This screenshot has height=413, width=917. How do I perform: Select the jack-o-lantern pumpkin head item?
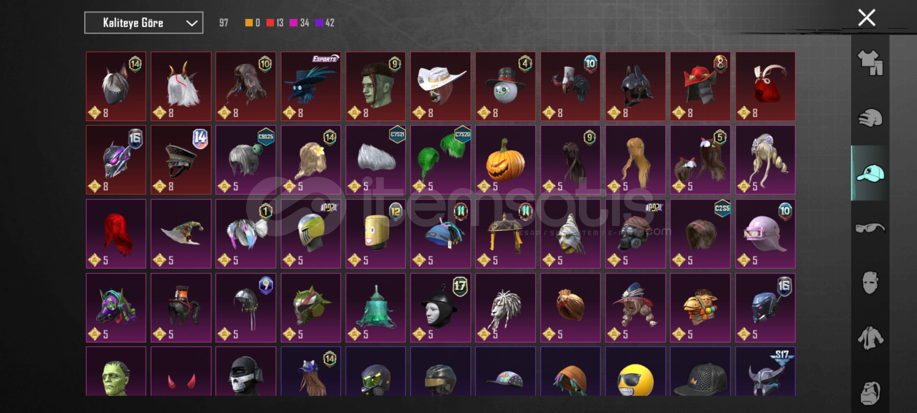505,160
